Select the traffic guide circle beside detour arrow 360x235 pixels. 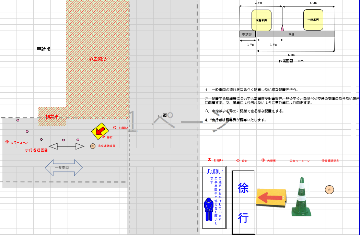(x=93, y=146)
